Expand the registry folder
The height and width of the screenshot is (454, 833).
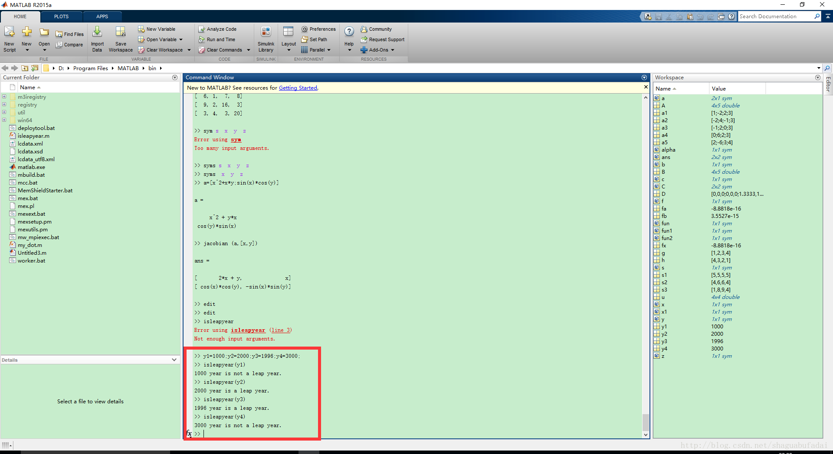pos(4,104)
